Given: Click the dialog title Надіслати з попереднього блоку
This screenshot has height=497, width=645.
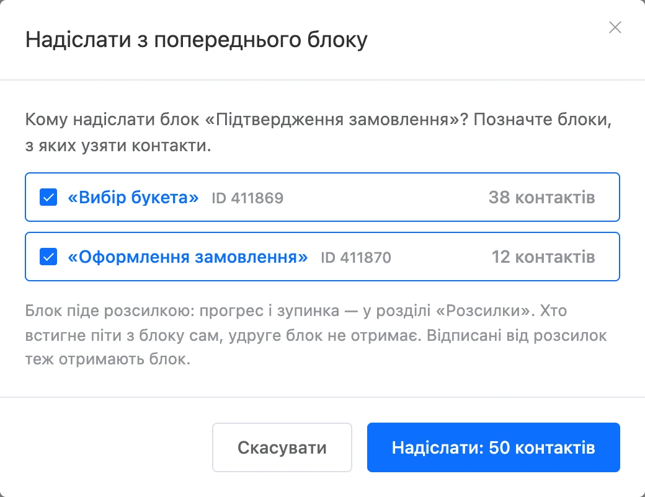Looking at the screenshot, I should pos(196,40).
